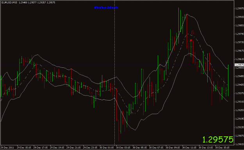The width and height of the screenshot is (244, 150).
Task: Click the 1.29375 price scale value
Action: [240, 94]
